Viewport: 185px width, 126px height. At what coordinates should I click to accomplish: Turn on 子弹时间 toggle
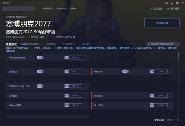[x=125, y=71]
